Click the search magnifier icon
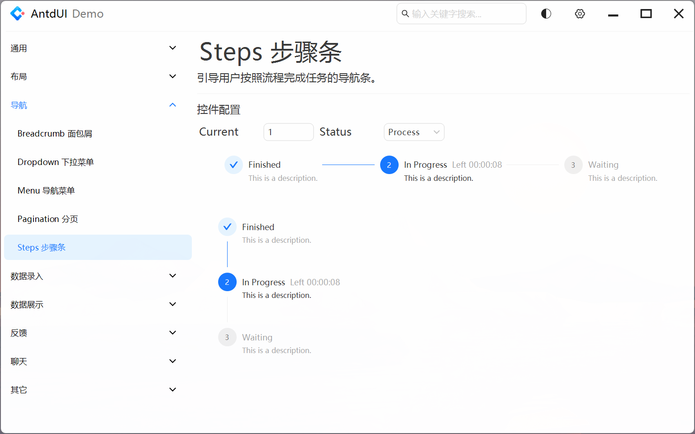695x434 pixels. coord(405,14)
